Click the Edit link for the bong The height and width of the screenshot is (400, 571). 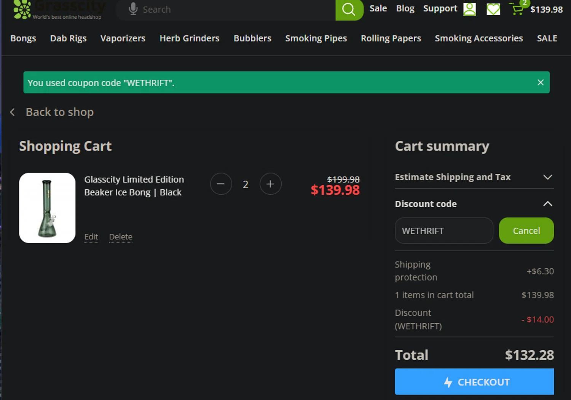(x=91, y=237)
